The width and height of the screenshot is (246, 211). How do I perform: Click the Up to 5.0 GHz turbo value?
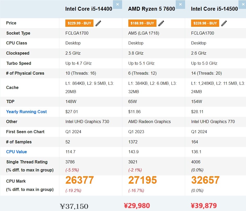(204, 63)
